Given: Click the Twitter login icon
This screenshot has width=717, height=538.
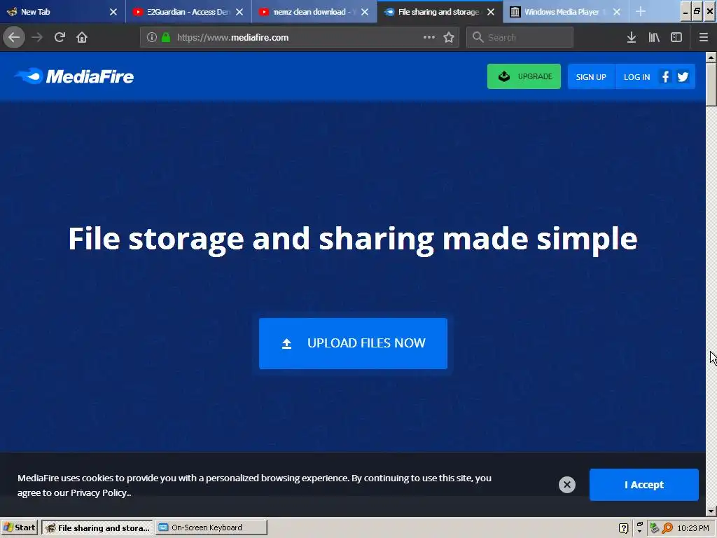Looking at the screenshot, I should click(x=683, y=76).
